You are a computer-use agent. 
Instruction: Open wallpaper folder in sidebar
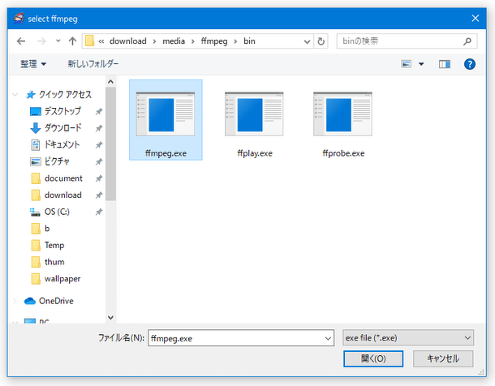click(x=56, y=278)
